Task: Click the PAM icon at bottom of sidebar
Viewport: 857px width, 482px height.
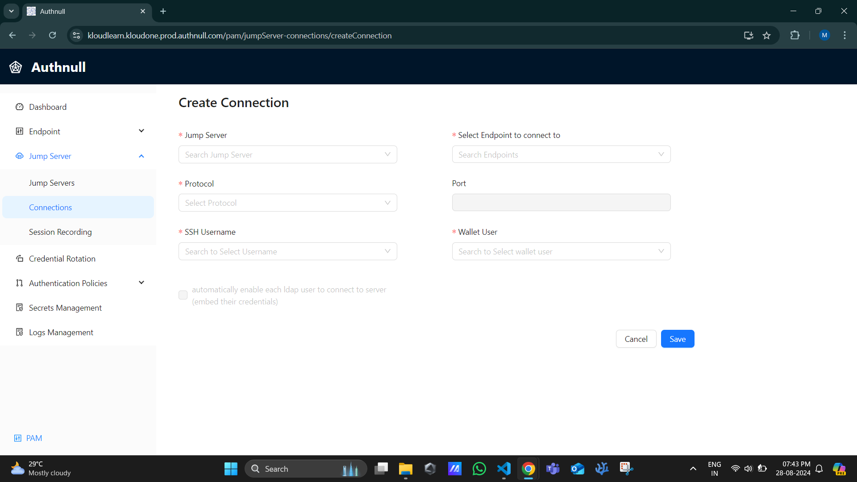Action: tap(18, 438)
